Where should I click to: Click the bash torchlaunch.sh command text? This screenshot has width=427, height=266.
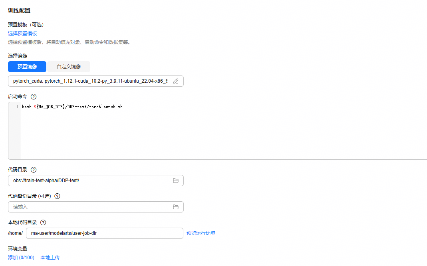72,107
